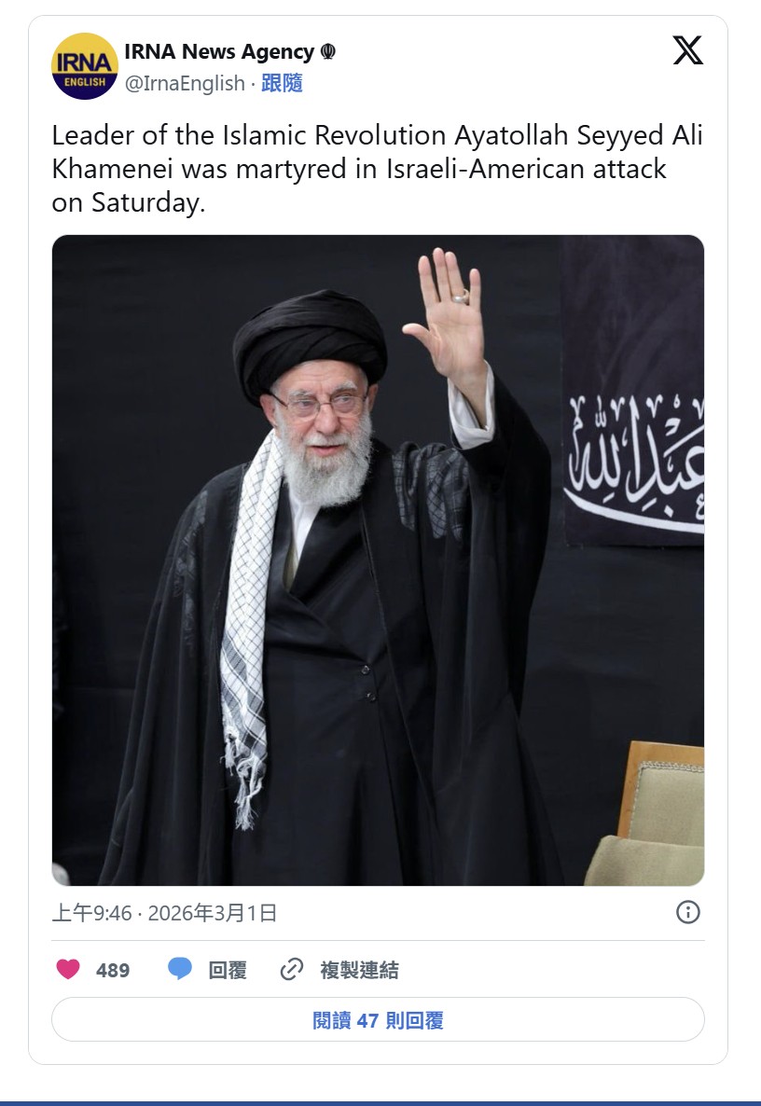This screenshot has height=1106, width=761.
Task: Open the IRNA News Agency display name
Action: pos(219,51)
